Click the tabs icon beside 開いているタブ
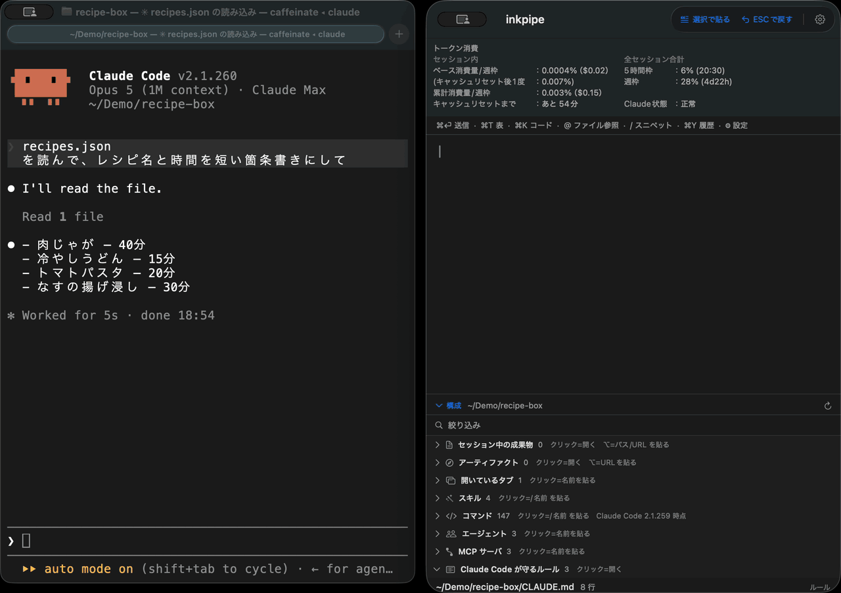The width and height of the screenshot is (841, 593). pyautogui.click(x=450, y=481)
